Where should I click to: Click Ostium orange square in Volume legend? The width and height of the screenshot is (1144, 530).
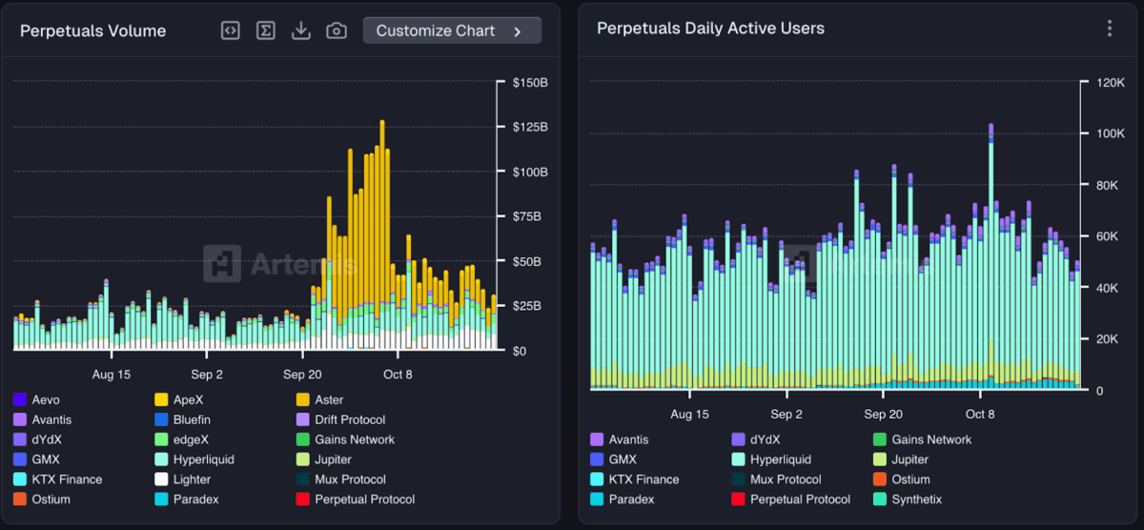pos(20,499)
